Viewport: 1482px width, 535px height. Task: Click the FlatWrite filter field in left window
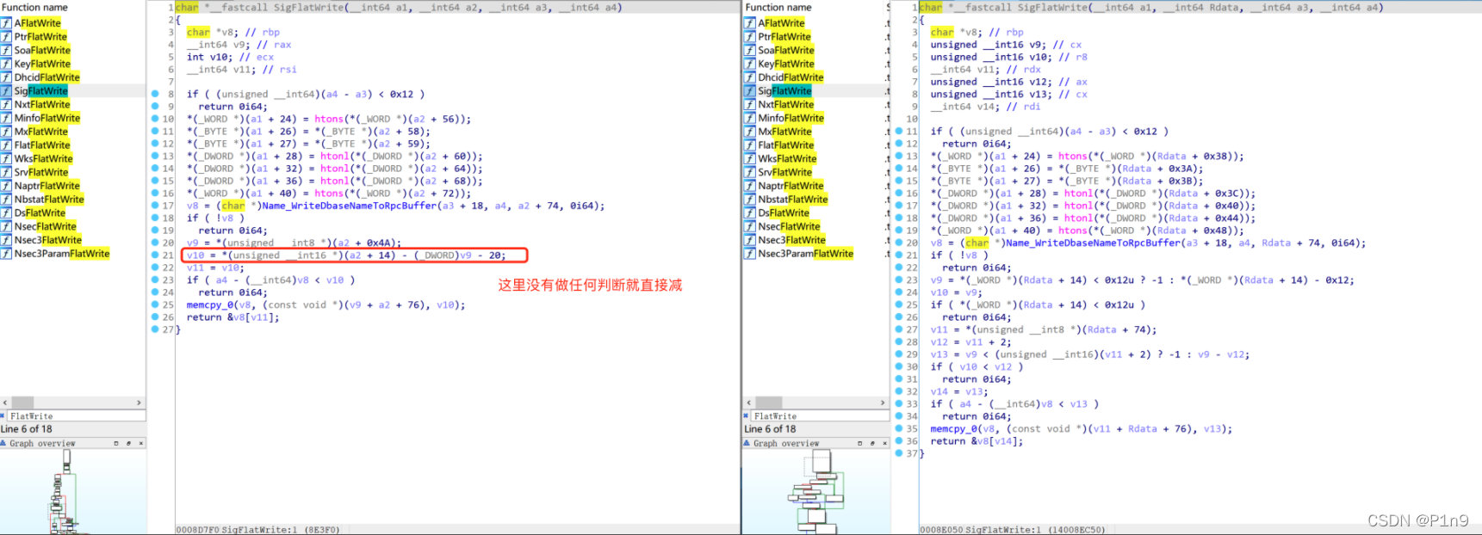pos(76,416)
